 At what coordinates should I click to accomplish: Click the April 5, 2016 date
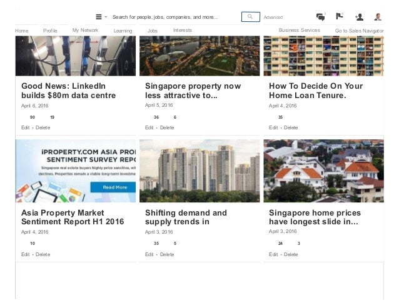[159, 105]
